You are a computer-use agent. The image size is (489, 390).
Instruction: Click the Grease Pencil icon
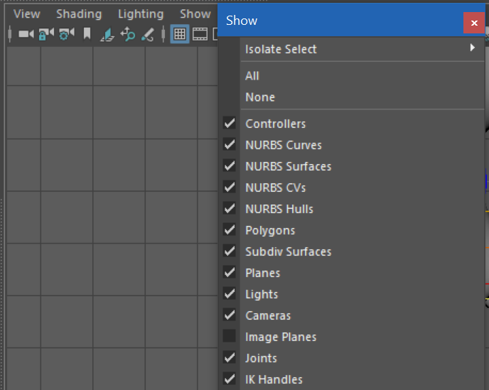pyautogui.click(x=148, y=34)
